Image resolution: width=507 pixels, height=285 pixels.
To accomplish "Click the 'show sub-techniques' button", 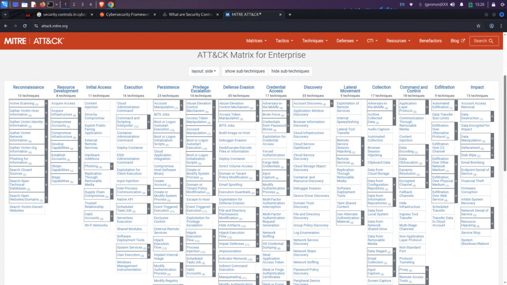I will 244,71.
